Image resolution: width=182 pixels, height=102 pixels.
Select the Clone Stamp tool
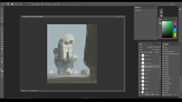coord(2,34)
